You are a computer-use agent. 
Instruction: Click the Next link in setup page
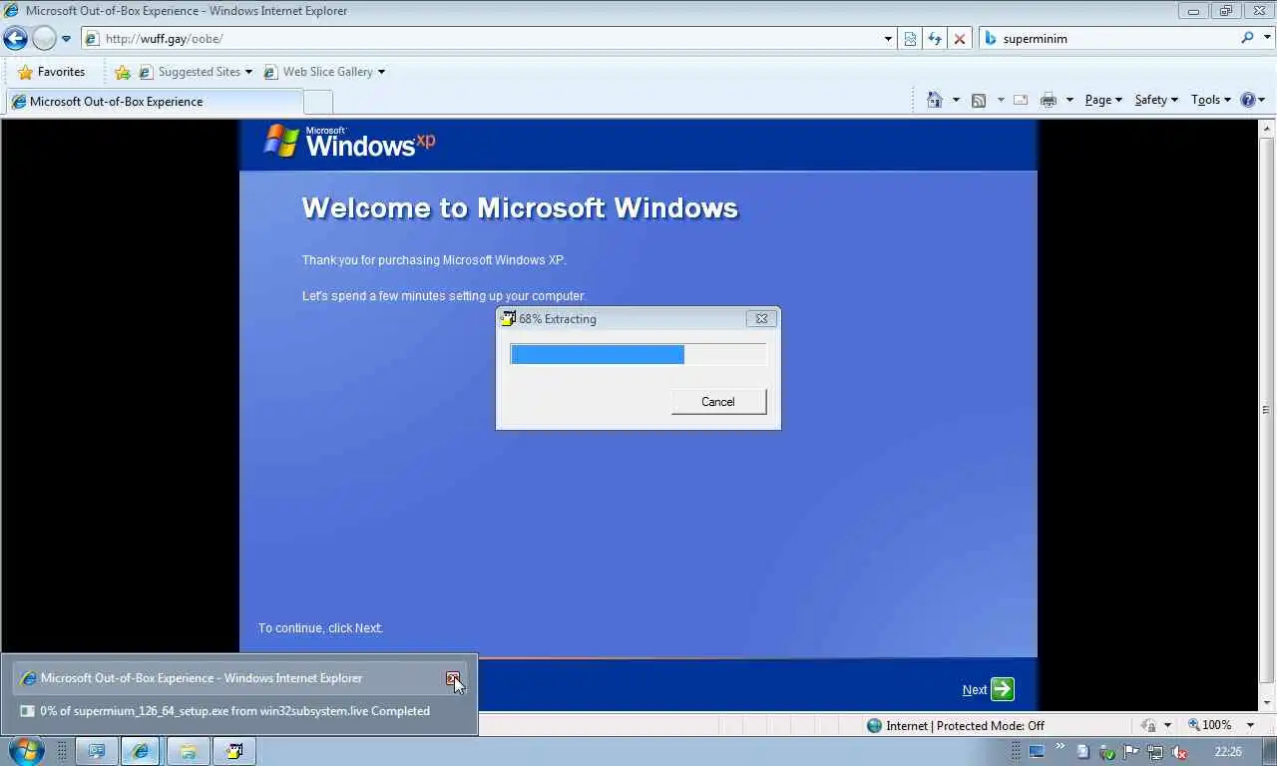pos(975,690)
